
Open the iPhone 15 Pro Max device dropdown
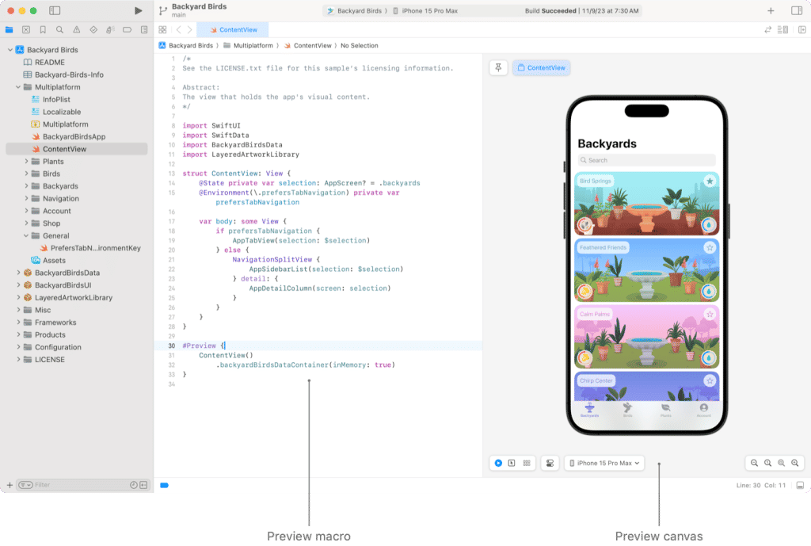pos(604,464)
